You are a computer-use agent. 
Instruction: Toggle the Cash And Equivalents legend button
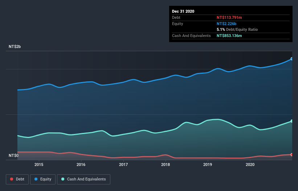tap(83, 179)
